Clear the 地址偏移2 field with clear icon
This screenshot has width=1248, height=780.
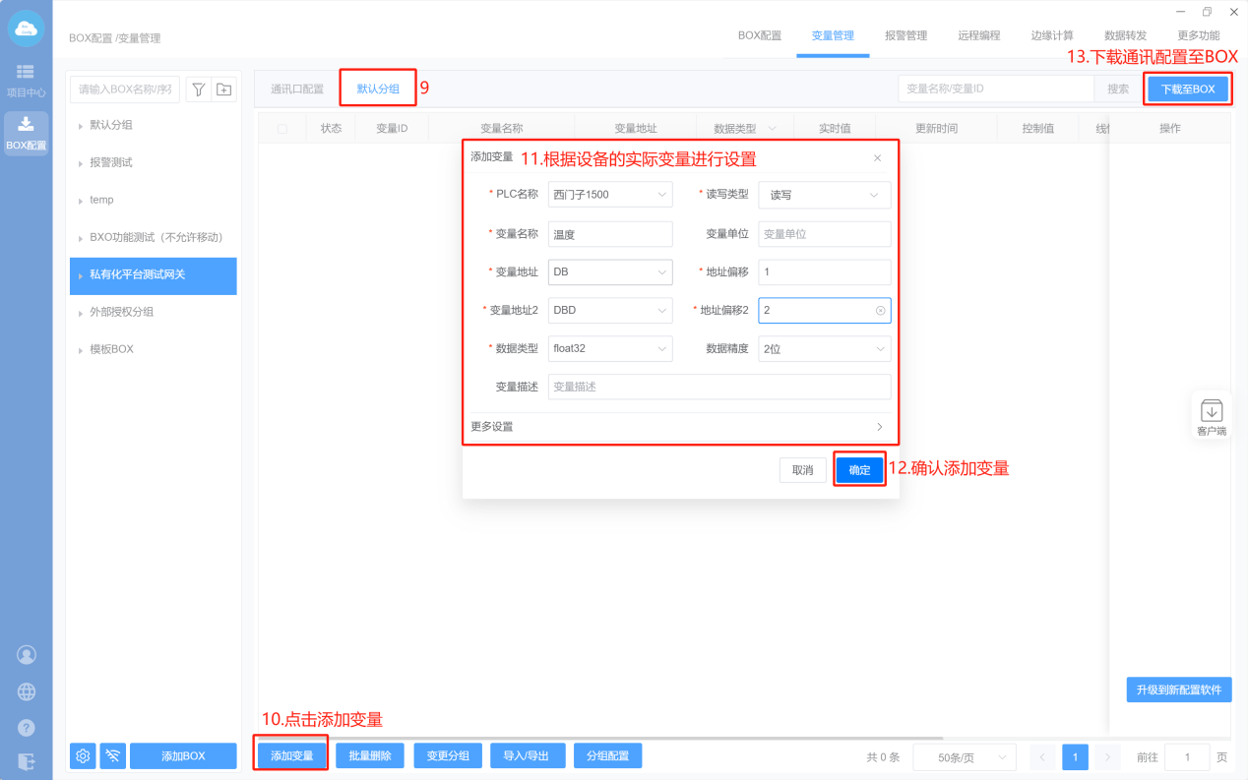click(x=880, y=311)
